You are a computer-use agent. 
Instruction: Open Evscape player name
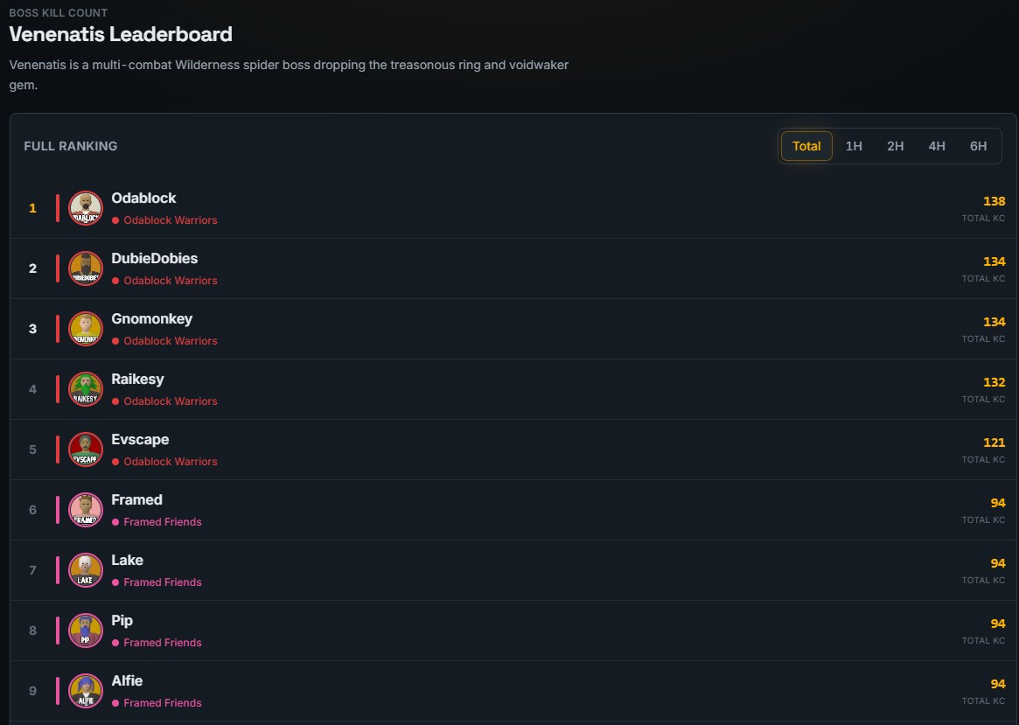click(x=140, y=440)
